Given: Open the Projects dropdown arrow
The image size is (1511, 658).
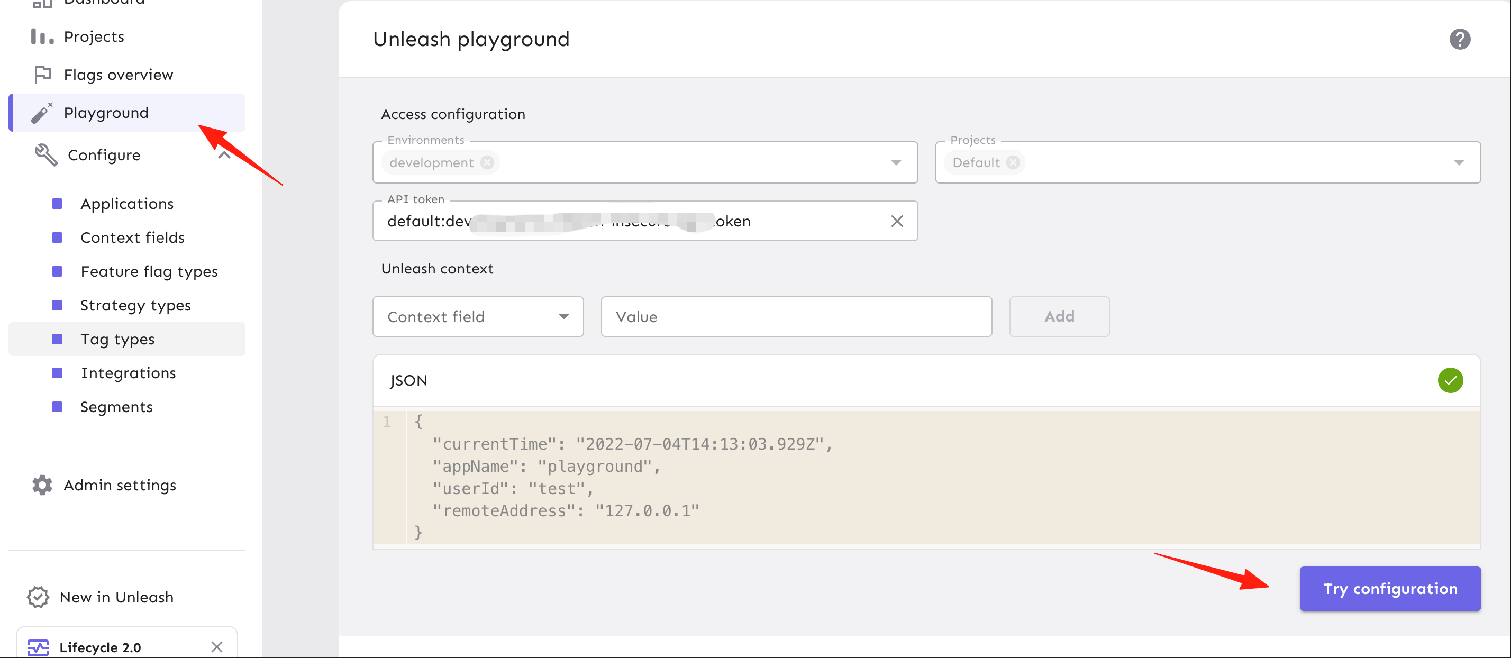Looking at the screenshot, I should point(1459,162).
